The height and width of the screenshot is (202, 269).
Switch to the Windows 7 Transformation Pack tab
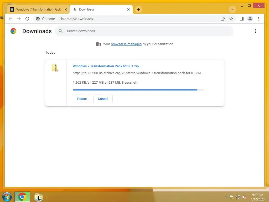tap(38, 9)
